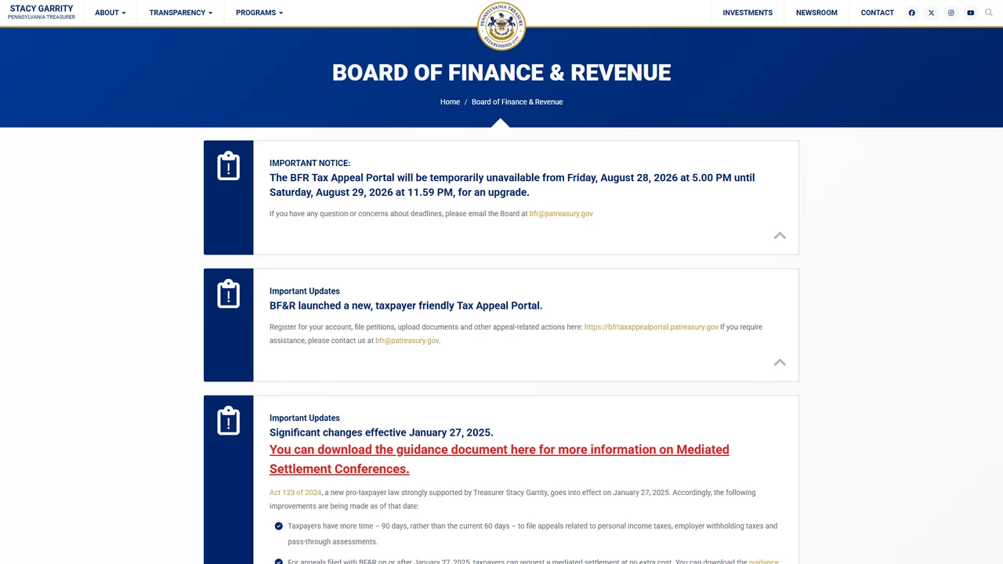The image size is (1003, 564).
Task: Open the Newsroom menu item
Action: tap(817, 13)
